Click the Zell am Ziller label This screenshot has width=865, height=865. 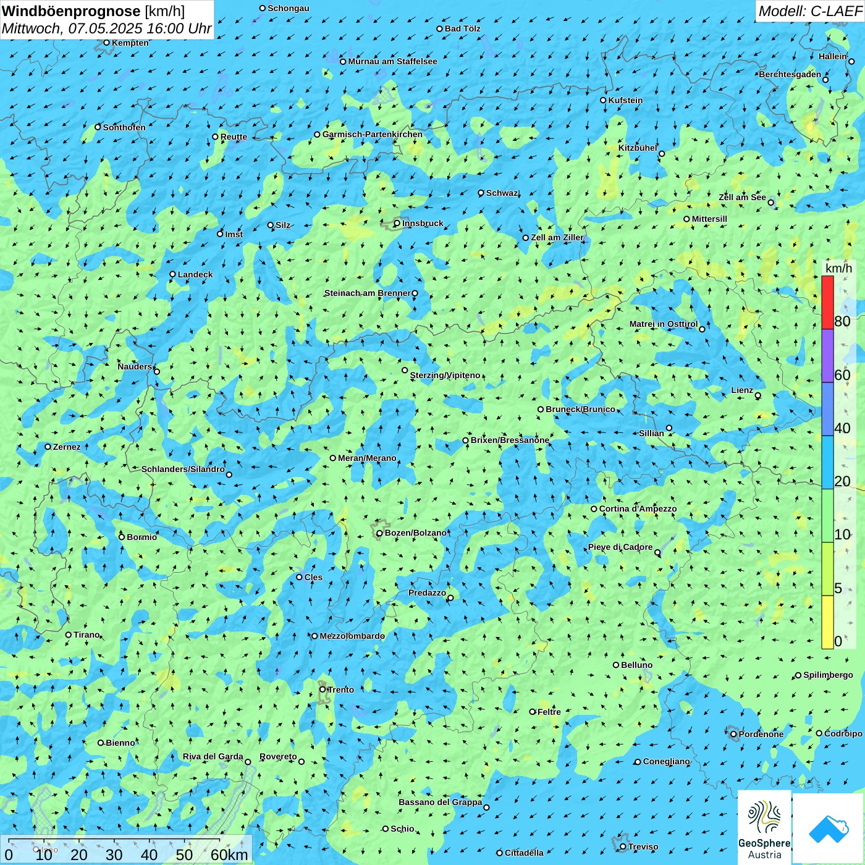coord(557,237)
